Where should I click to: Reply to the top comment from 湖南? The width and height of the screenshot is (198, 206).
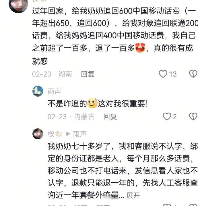pos(88,74)
